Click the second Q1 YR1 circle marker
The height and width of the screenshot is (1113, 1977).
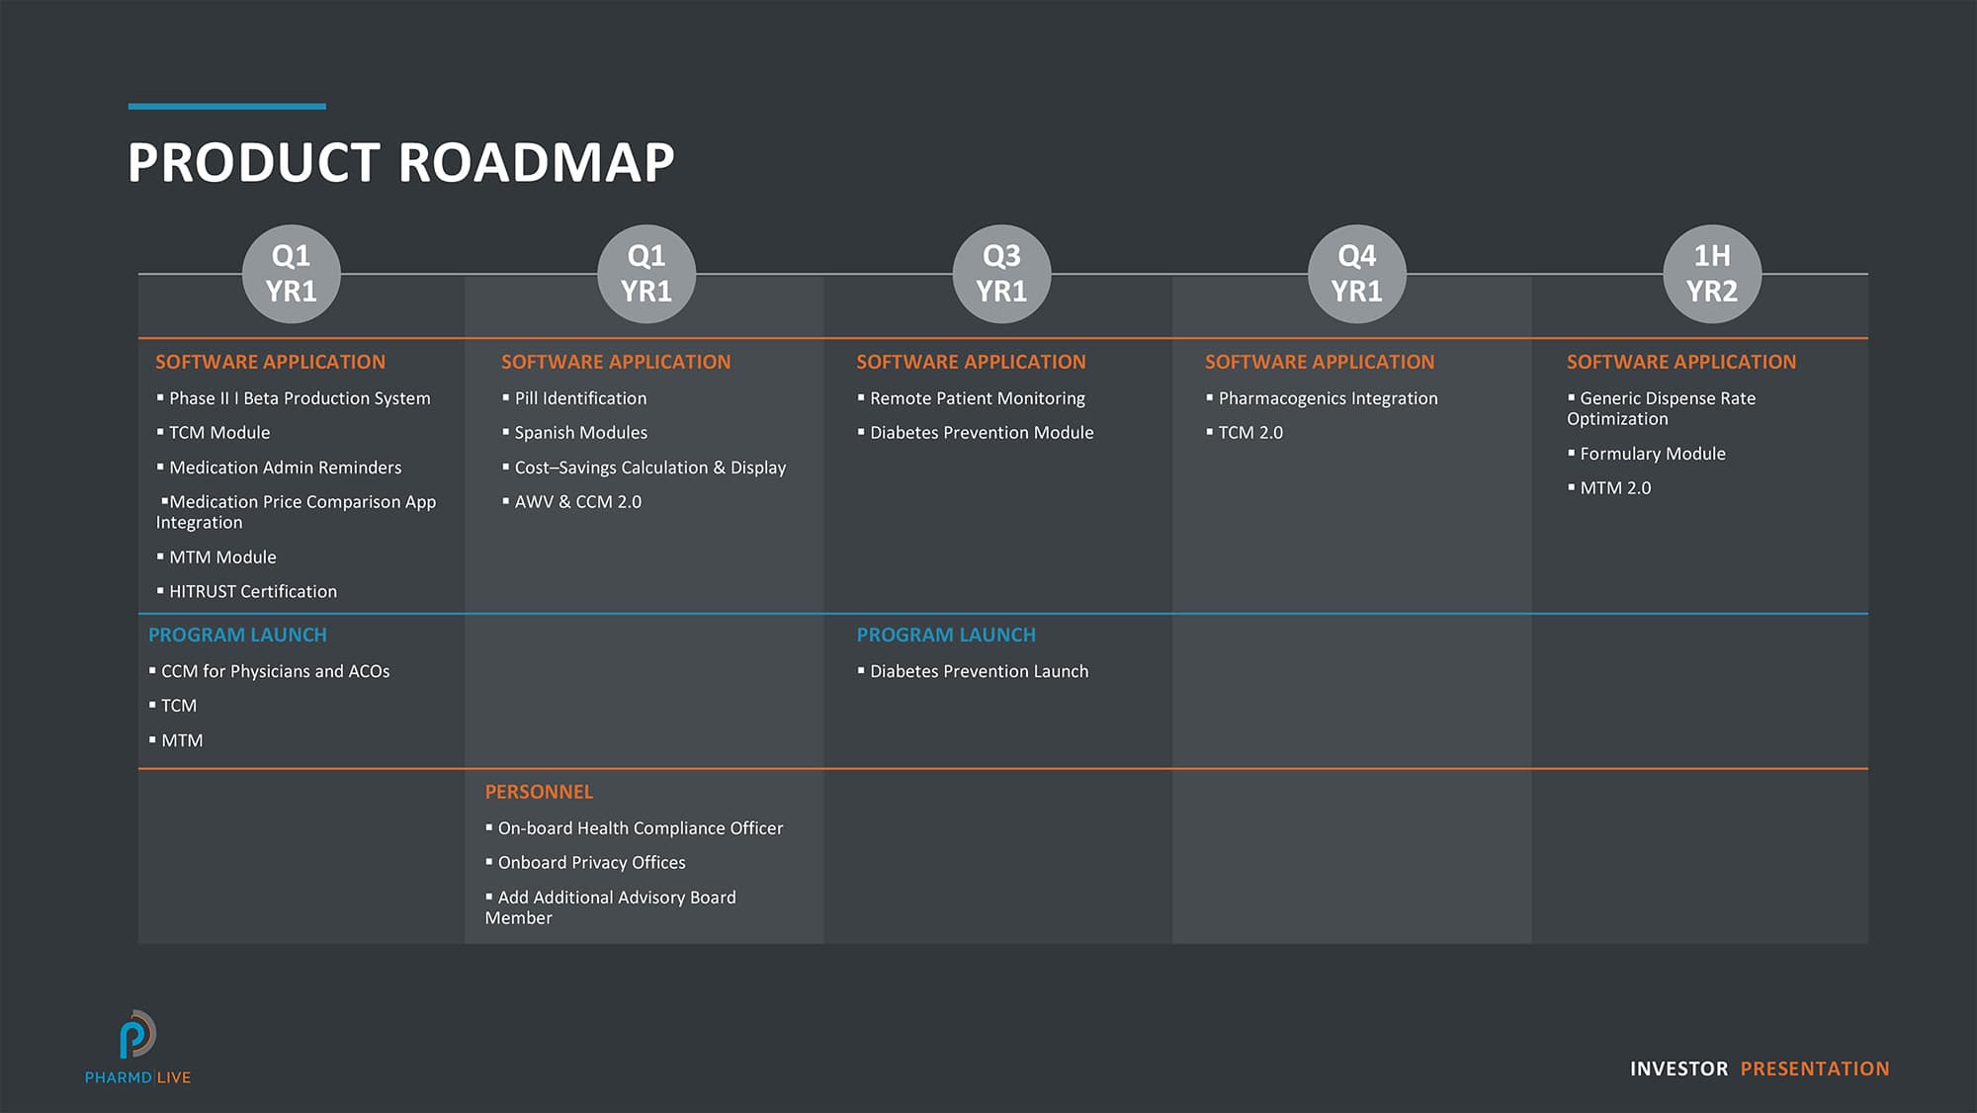(x=646, y=274)
